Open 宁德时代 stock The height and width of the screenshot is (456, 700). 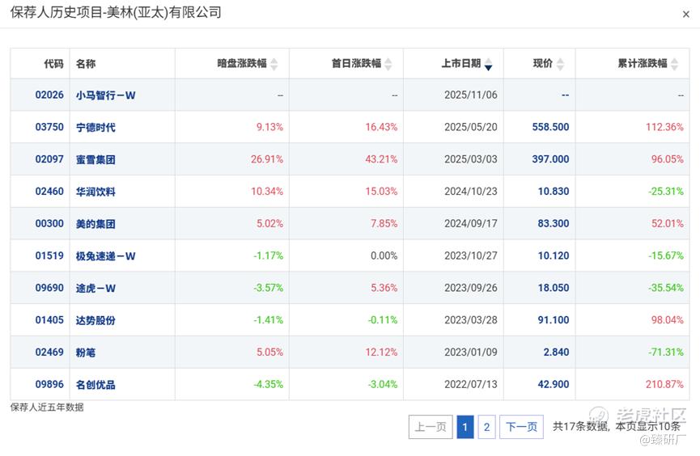click(95, 128)
